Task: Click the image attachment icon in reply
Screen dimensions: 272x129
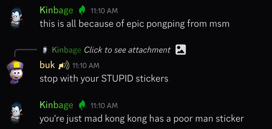Action: pyautogui.click(x=181, y=50)
